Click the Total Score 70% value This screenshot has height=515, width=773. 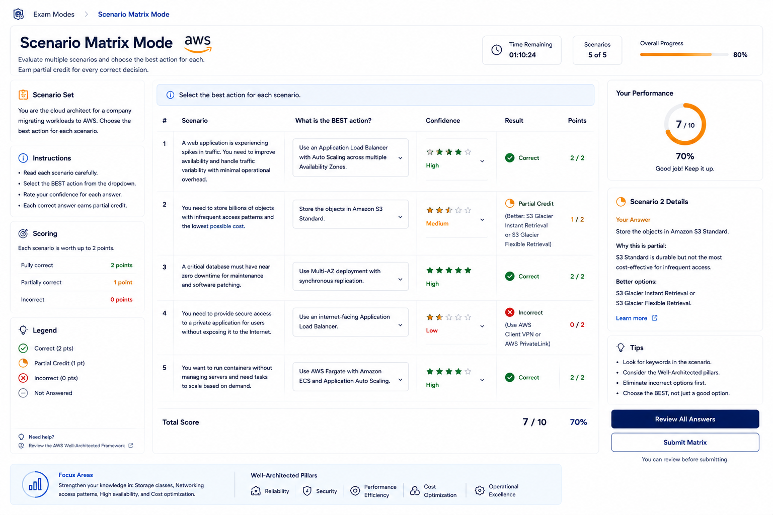(578, 422)
